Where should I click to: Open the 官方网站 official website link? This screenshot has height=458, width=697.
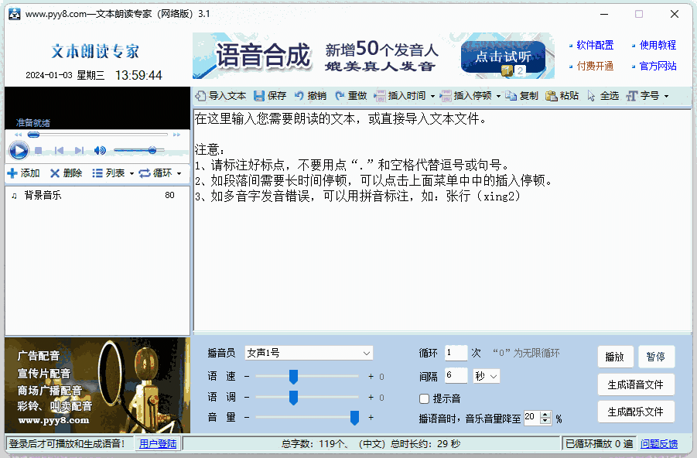(658, 66)
